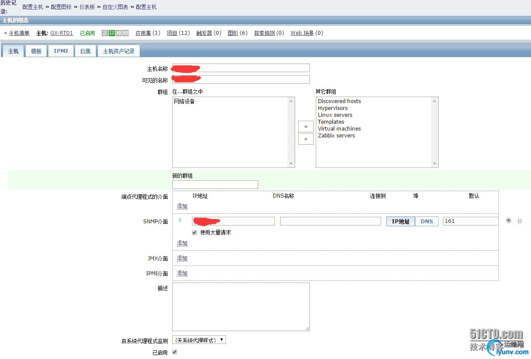Switch to the 主机资产记录 tab
The width and height of the screenshot is (531, 359).
[x=119, y=51]
